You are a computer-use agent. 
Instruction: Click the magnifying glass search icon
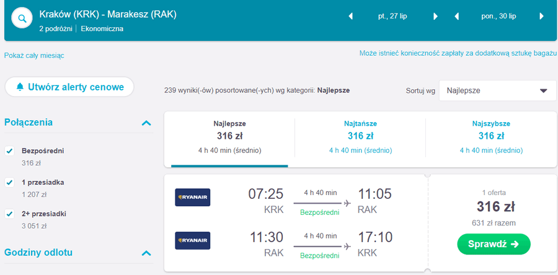(x=22, y=19)
